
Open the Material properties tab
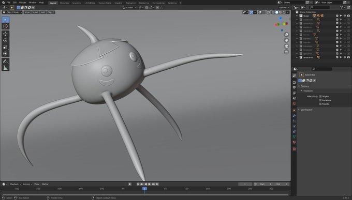point(295,142)
